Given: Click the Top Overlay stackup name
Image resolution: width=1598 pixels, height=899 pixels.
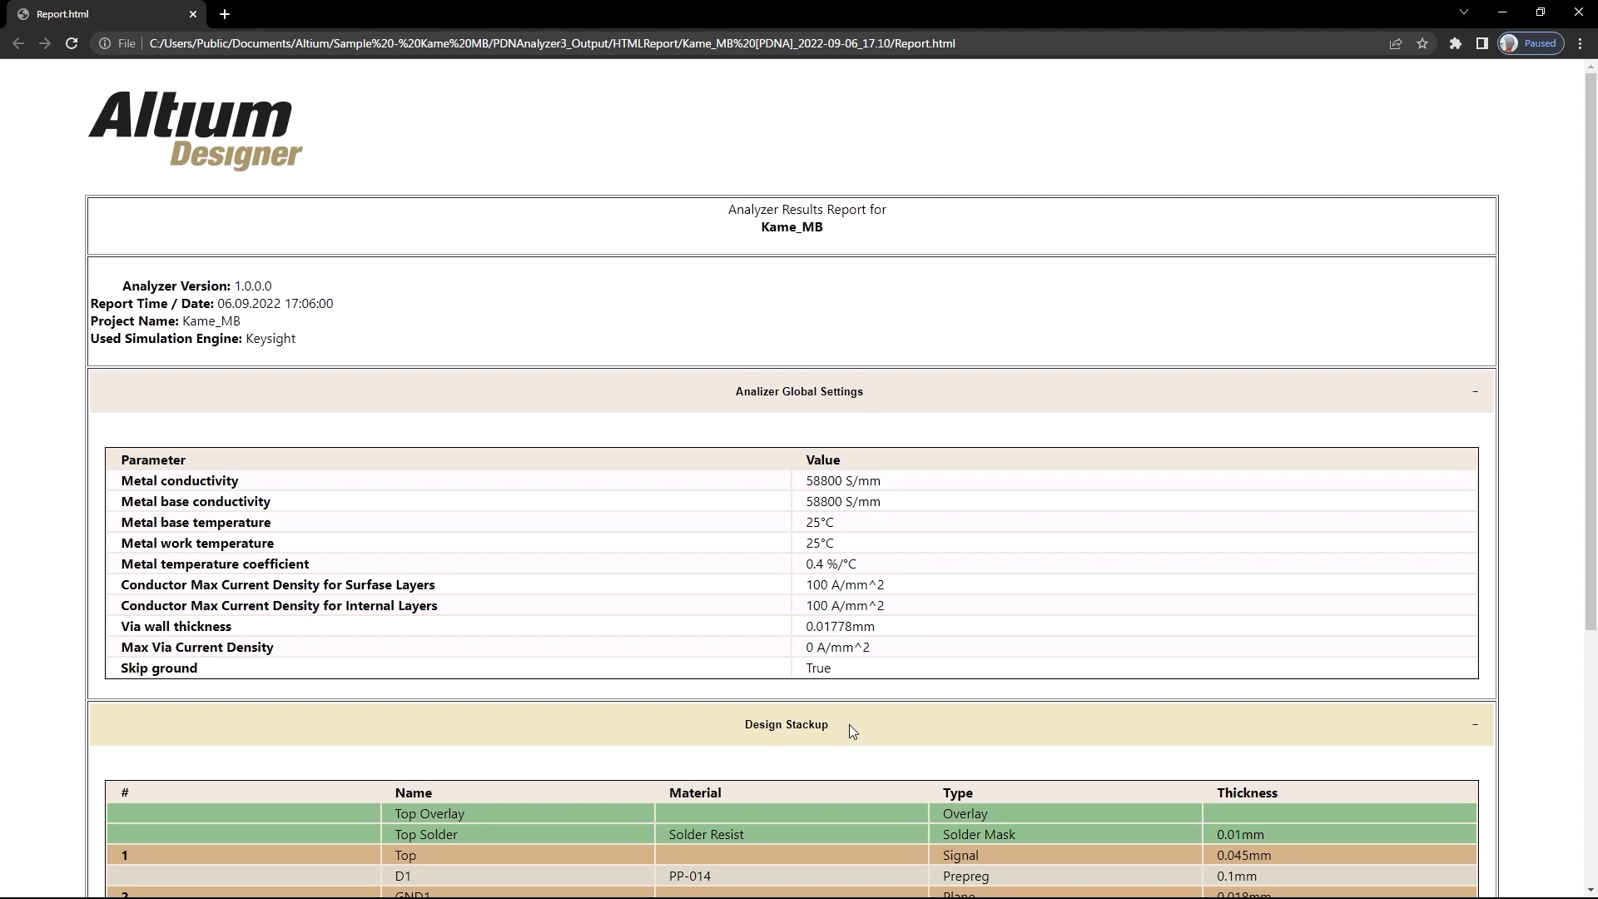Looking at the screenshot, I should pyautogui.click(x=429, y=813).
